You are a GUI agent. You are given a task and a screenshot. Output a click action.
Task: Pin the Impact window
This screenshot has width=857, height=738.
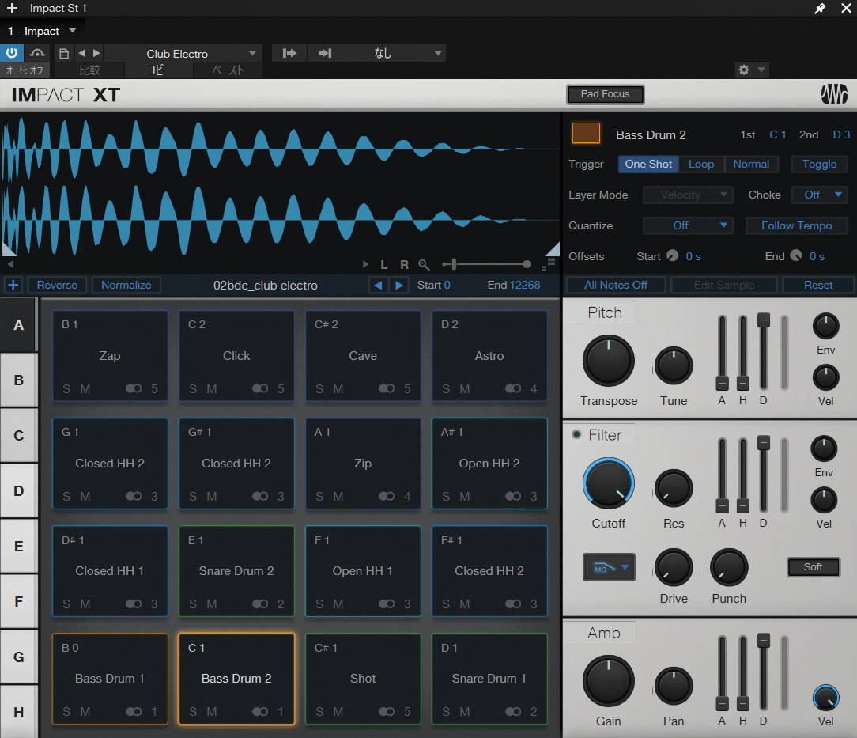click(x=820, y=8)
